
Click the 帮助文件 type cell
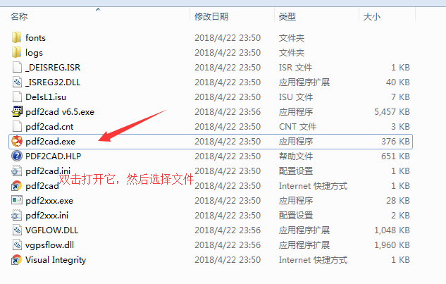[x=296, y=156]
